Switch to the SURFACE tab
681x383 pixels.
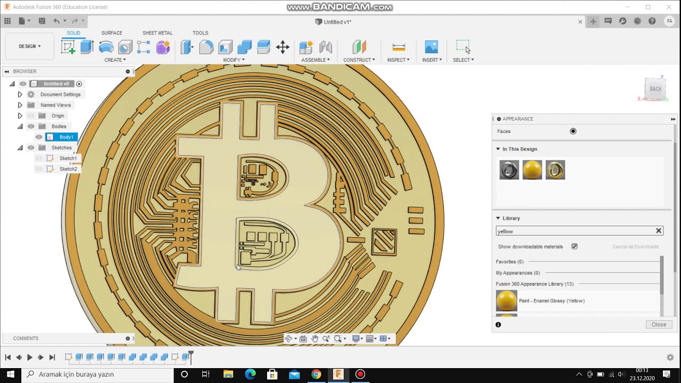112,33
